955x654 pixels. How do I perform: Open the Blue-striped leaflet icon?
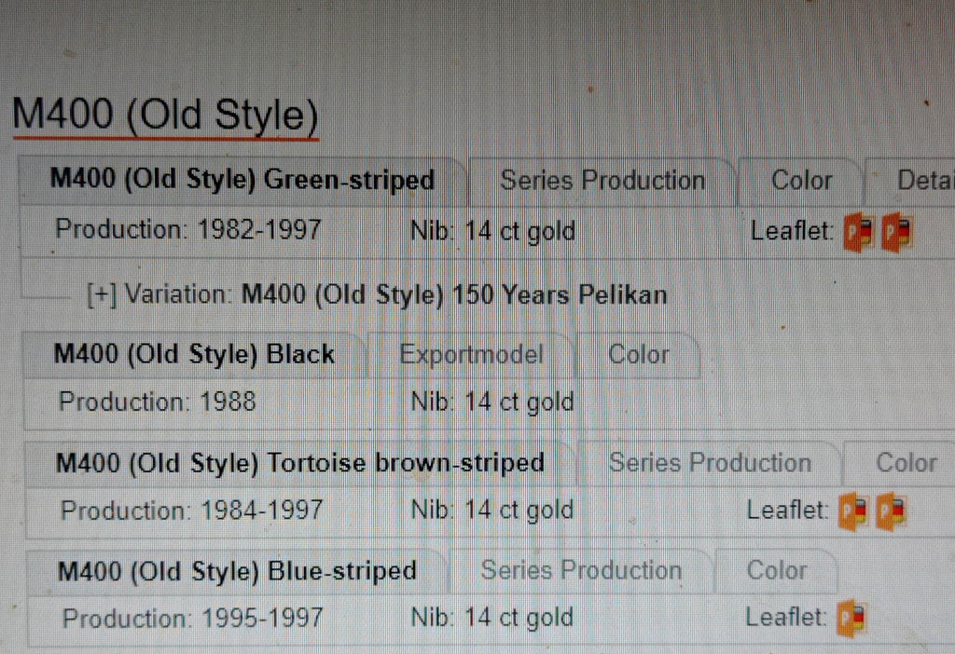pyautogui.click(x=851, y=618)
